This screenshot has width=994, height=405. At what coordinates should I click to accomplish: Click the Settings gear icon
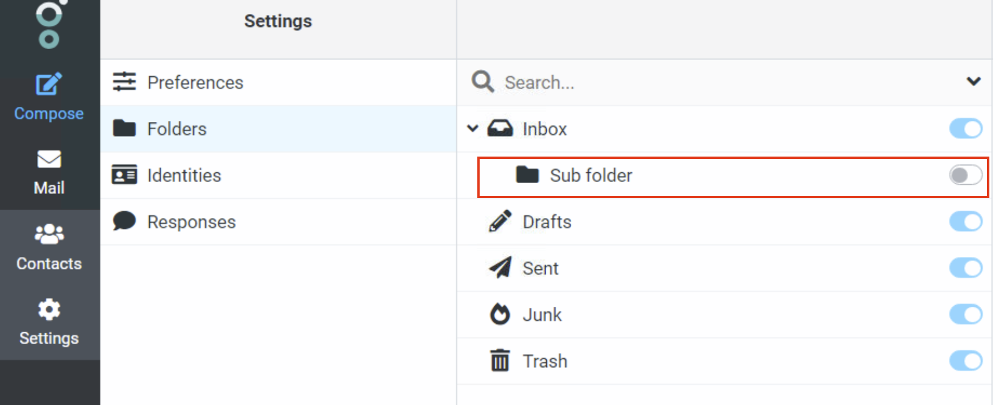pyautogui.click(x=49, y=310)
